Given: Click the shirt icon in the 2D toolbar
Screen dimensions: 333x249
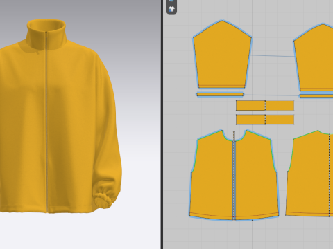Looking at the screenshot, I should 171,9.
